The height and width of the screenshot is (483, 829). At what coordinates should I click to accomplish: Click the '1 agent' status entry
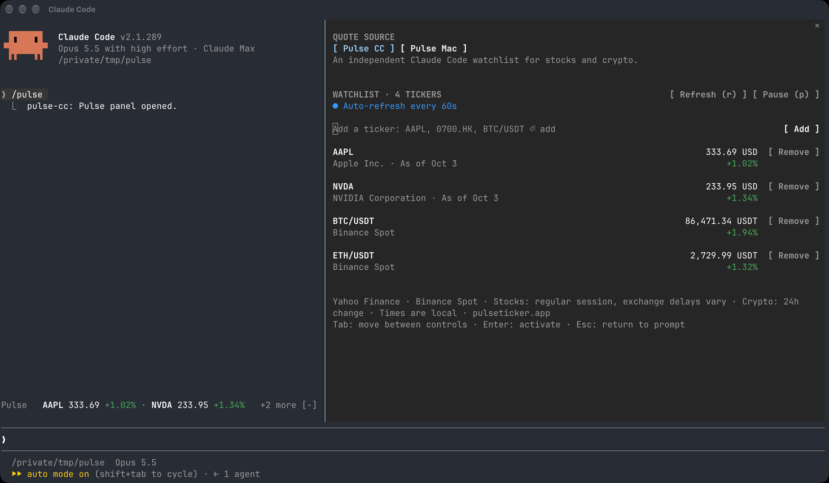(242, 474)
